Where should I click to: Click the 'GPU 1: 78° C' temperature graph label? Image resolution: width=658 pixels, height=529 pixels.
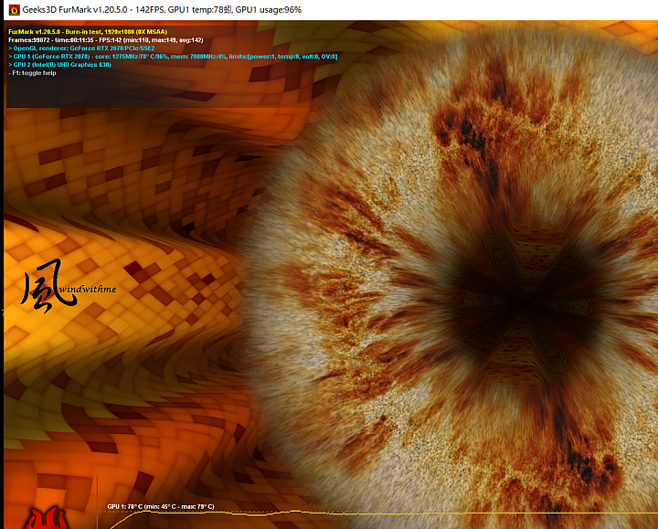[161, 506]
